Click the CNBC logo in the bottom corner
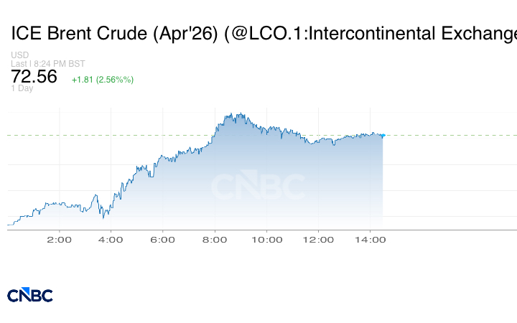The height and width of the screenshot is (323, 517). click(x=30, y=295)
